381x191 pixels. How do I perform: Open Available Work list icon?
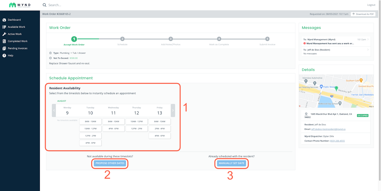4,27
